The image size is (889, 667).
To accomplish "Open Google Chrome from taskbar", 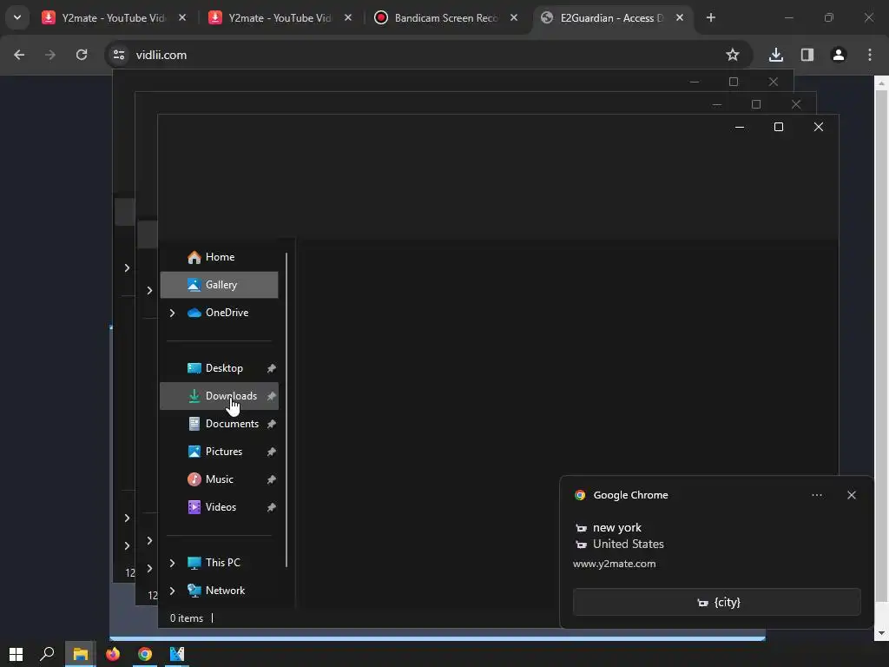I will [145, 654].
